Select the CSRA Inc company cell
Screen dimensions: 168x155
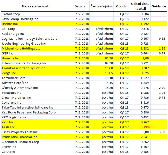pyautogui.click(x=8, y=152)
